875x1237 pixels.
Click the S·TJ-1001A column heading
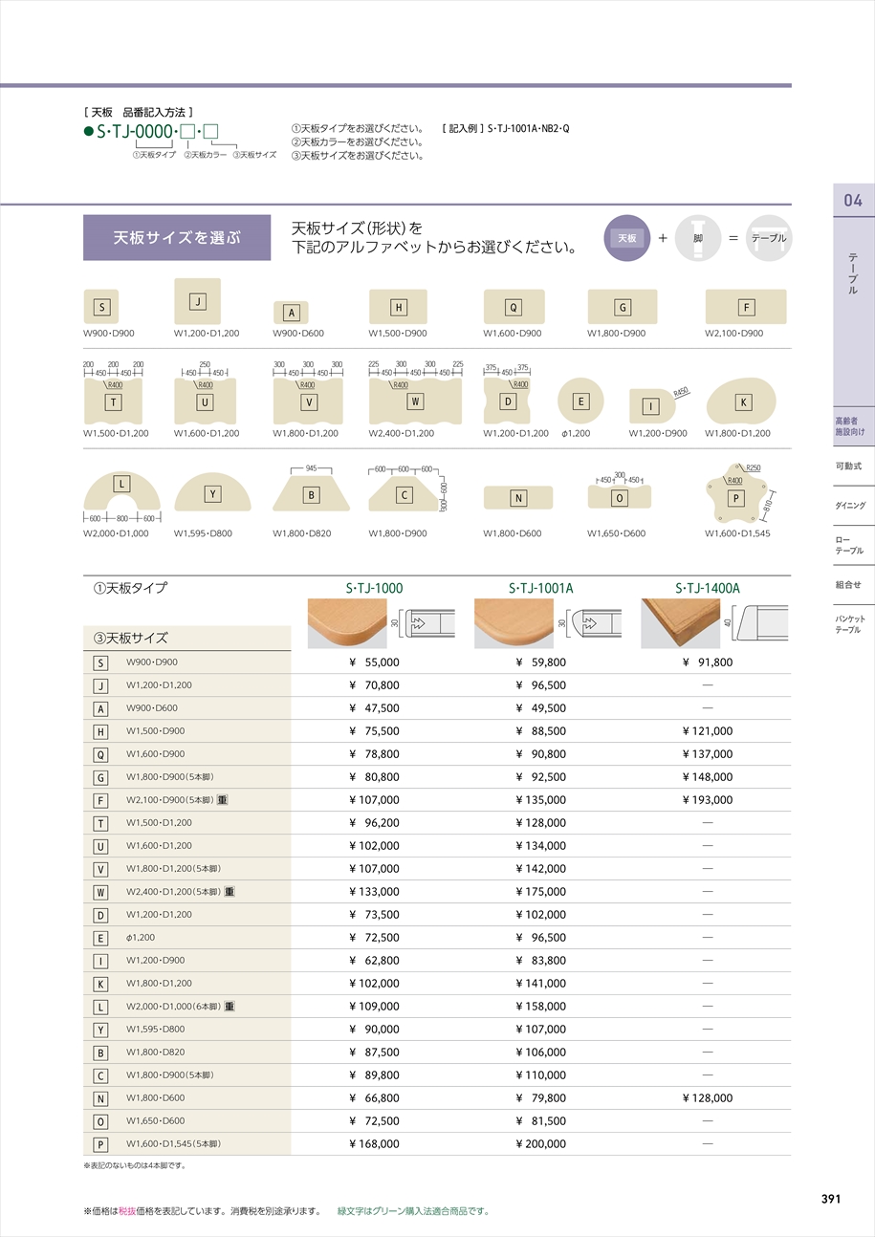[x=540, y=589]
